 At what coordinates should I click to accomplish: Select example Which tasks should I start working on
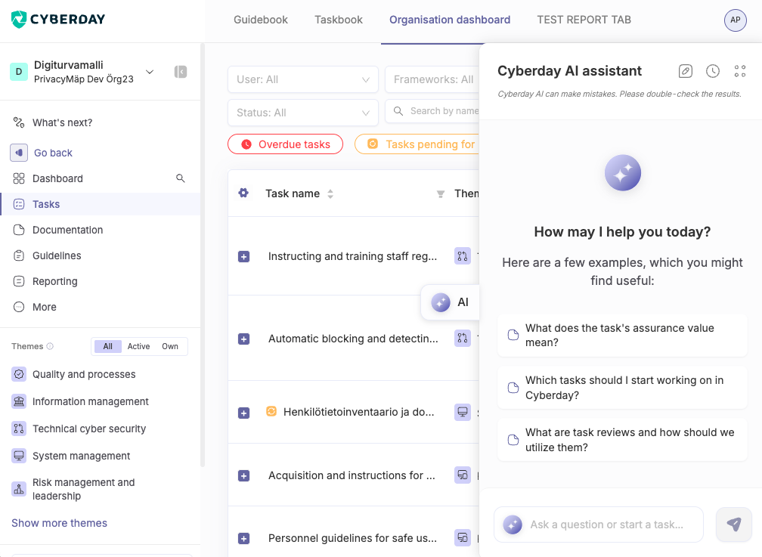pos(623,388)
